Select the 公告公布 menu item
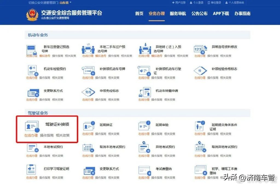Screen dimensions: 280x186 pyautogui.click(x=199, y=13)
